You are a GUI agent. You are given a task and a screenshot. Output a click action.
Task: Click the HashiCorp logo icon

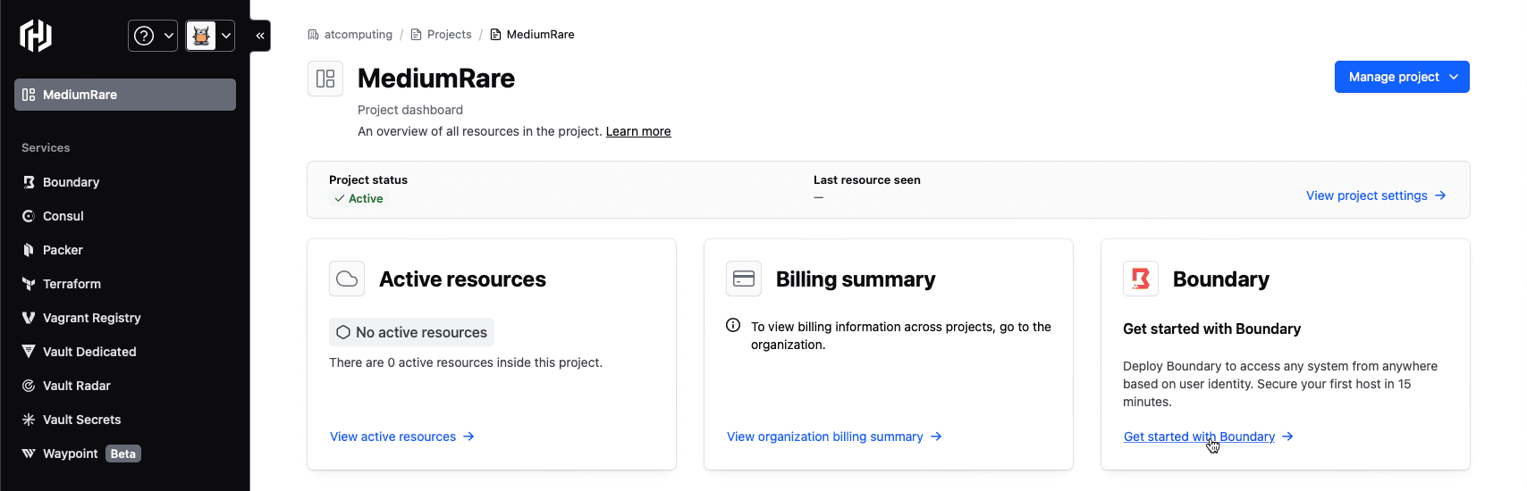click(36, 36)
